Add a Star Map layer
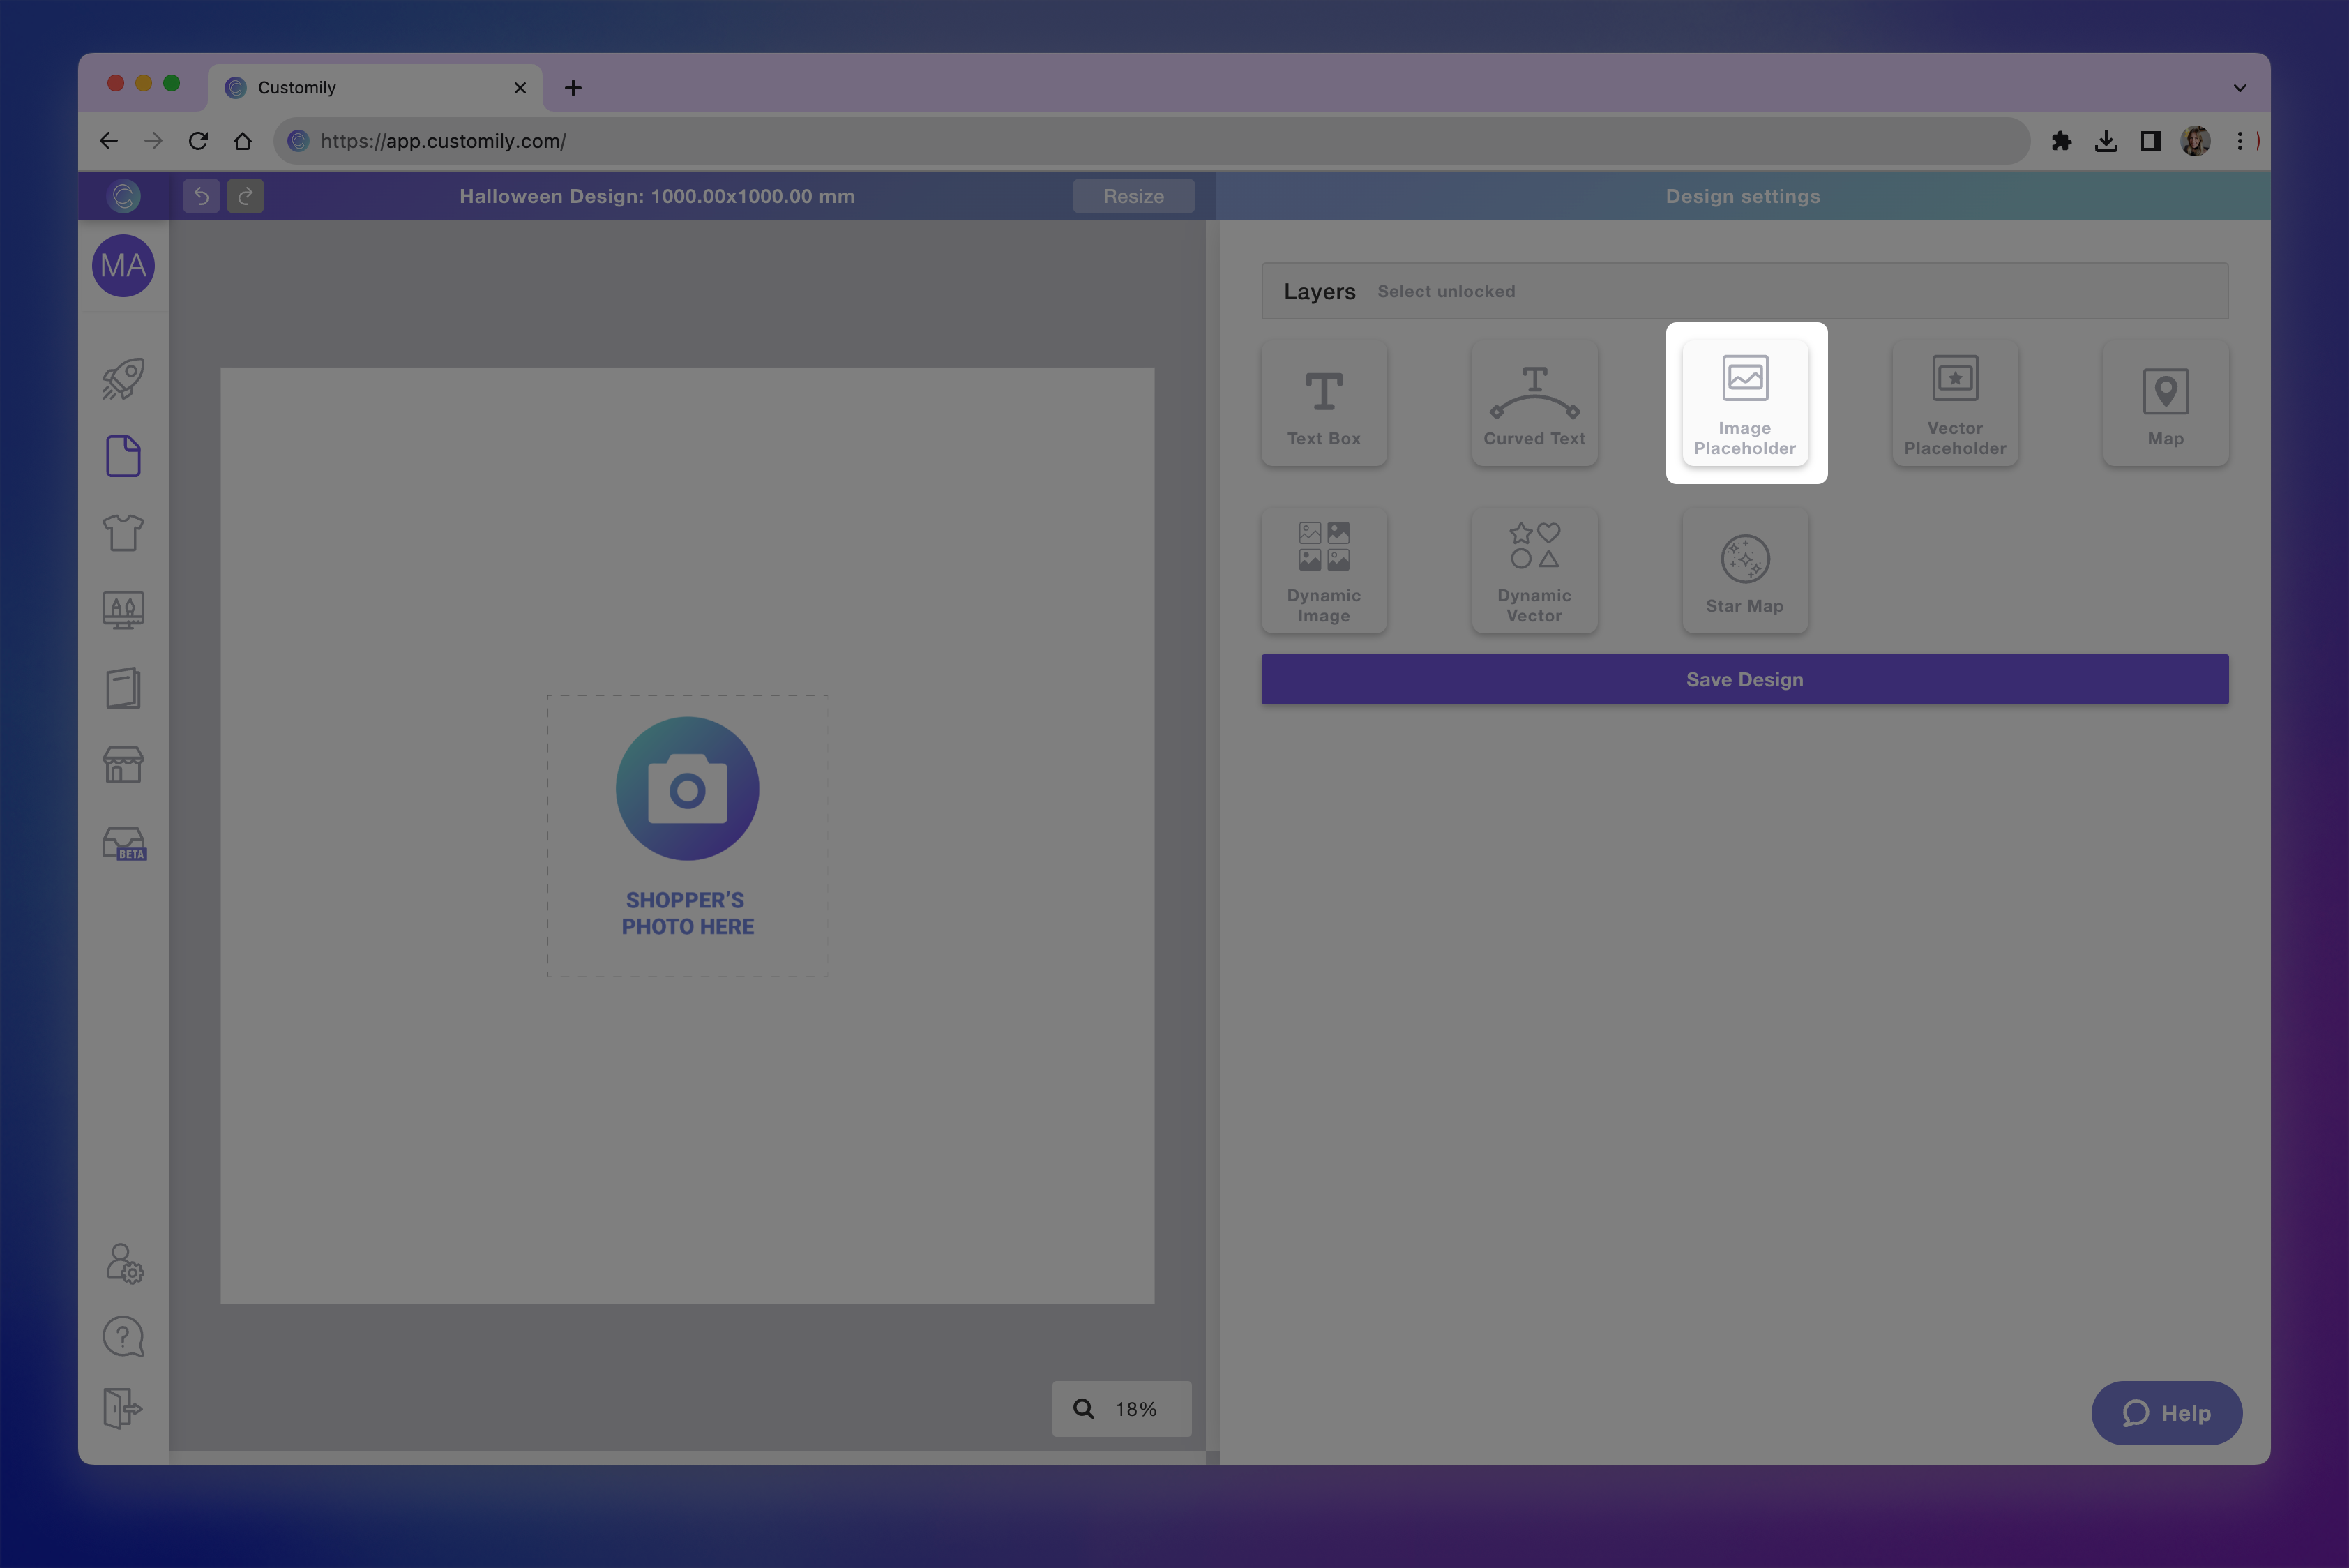The height and width of the screenshot is (1568, 2349). tap(1744, 570)
